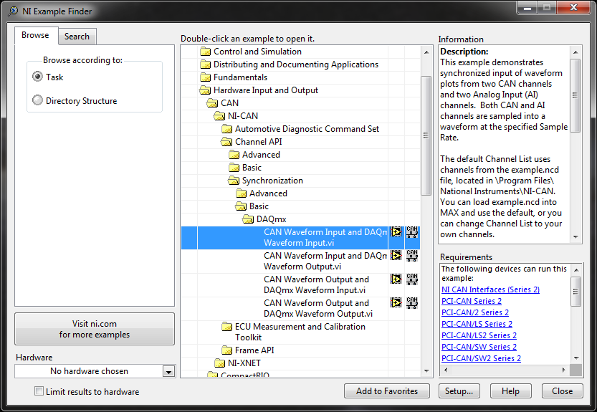The width and height of the screenshot is (597, 412).
Task: Click the folder icon of Advanced under Synchronization
Action: point(241,193)
